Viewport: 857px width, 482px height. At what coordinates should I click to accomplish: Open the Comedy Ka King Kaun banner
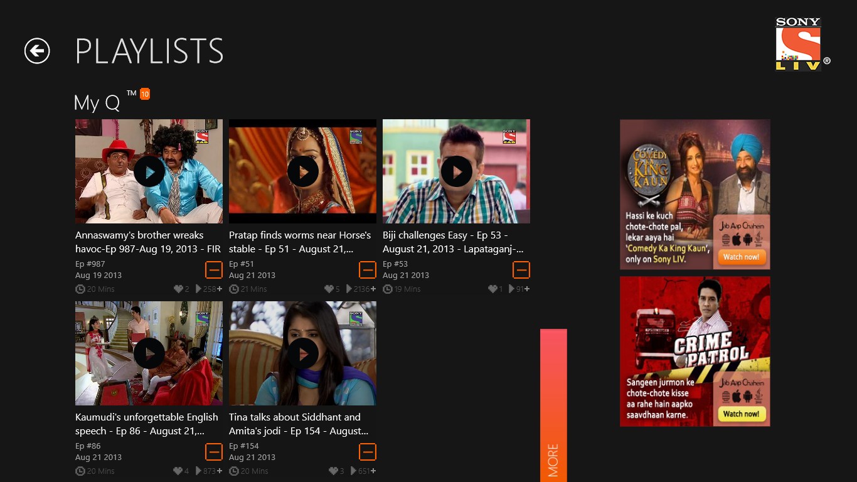point(695,195)
